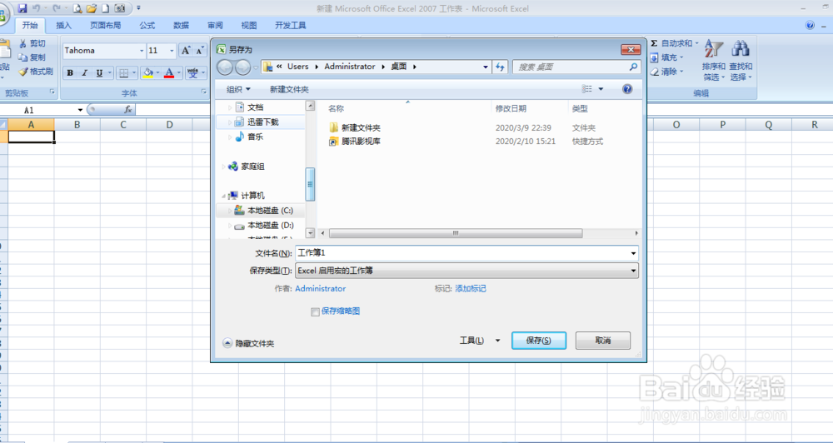Click the search 桌面 field
Image resolution: width=833 pixels, height=443 pixels.
pyautogui.click(x=576, y=67)
